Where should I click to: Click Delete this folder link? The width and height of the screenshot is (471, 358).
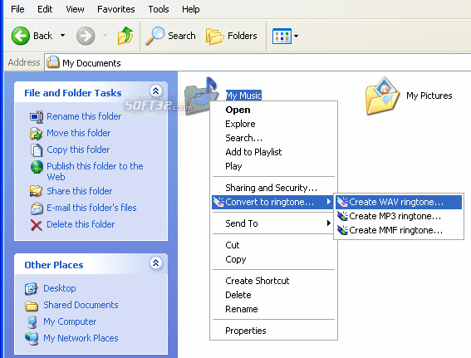81,224
